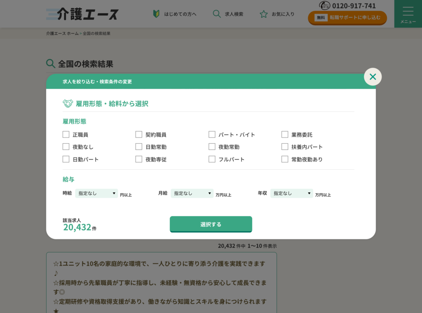Tick the パート・バイト checkbox

pos(212,134)
